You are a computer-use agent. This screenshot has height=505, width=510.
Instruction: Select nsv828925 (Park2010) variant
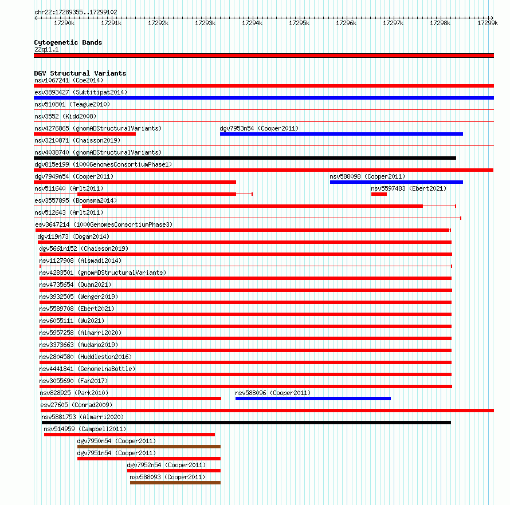pos(74,393)
